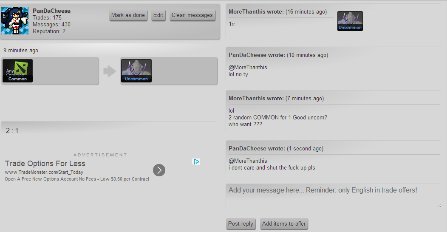Image resolution: width=447 pixels, height=232 pixels.
Task: Open PanDaCheese profile name link
Action: tap(51, 11)
